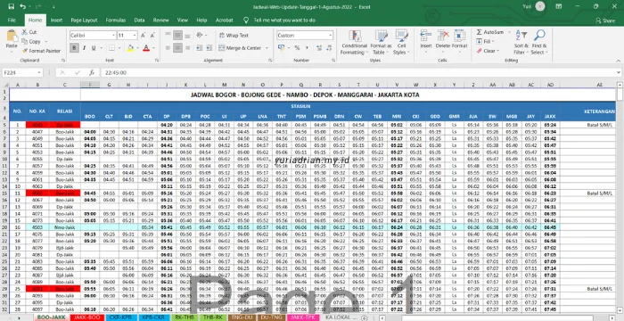Click the Sort & Filter icon
624x321 pixels.
pyautogui.click(x=521, y=35)
